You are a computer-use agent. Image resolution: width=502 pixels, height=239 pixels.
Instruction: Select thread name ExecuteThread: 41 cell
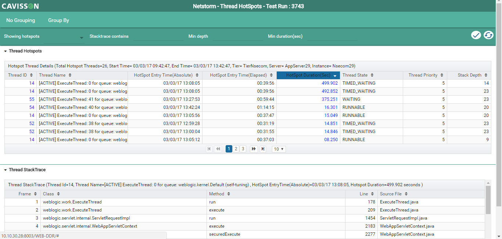82,99
